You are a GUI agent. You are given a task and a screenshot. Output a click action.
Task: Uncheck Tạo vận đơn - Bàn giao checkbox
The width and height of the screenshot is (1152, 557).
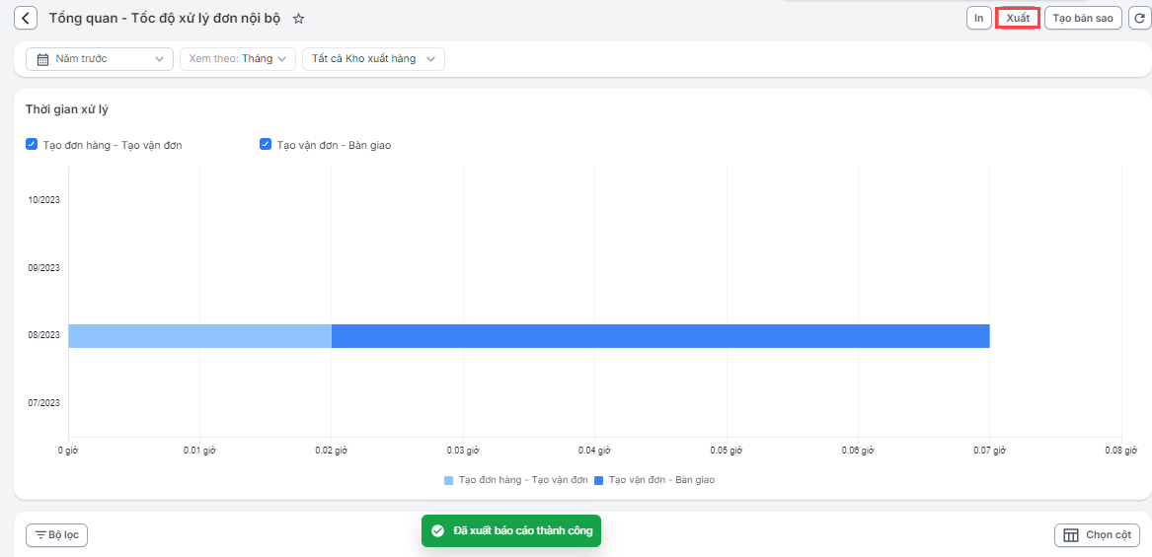(x=266, y=145)
